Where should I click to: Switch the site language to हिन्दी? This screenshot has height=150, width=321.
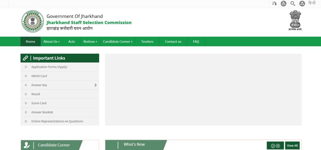tap(312, 3)
